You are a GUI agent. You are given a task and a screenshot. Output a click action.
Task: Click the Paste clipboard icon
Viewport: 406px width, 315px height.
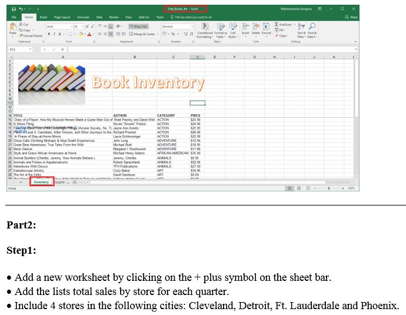(x=13, y=26)
